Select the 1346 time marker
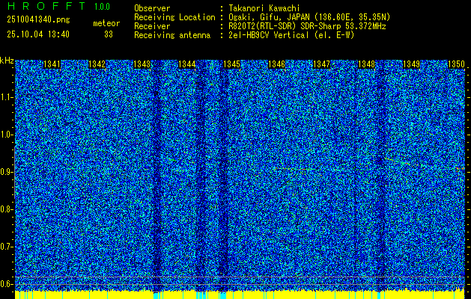The image size is (471, 299). tap(276, 64)
